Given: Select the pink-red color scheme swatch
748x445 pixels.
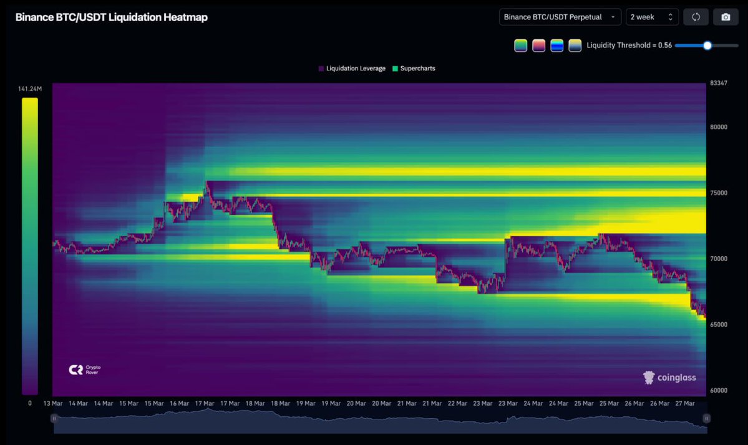Looking at the screenshot, I should click(x=538, y=45).
